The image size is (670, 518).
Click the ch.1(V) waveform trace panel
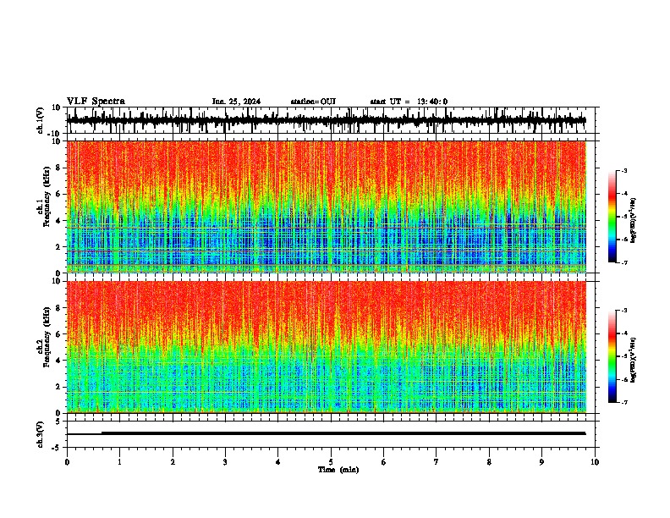click(x=332, y=120)
